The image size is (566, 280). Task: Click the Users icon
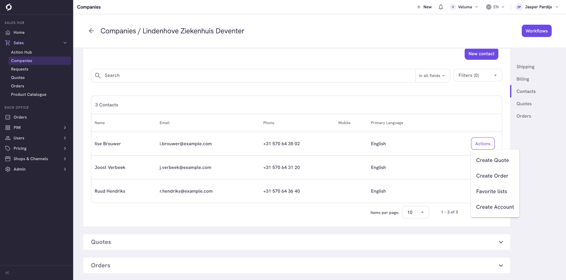8,138
